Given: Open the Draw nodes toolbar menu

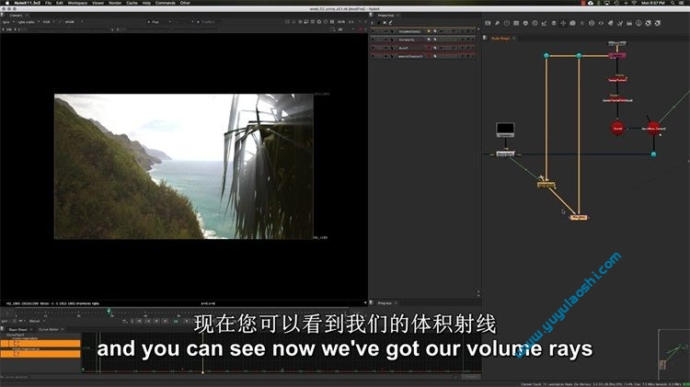Looking at the screenshot, I should pos(497,23).
